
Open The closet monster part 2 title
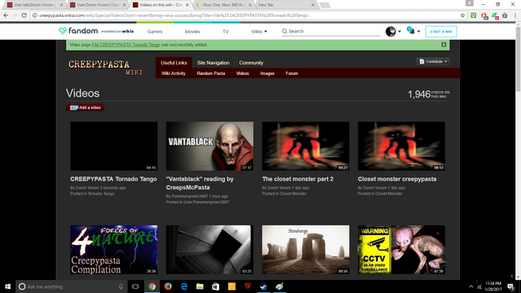click(297, 179)
